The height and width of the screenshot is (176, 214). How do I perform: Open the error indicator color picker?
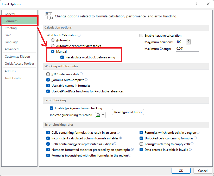[100, 115]
